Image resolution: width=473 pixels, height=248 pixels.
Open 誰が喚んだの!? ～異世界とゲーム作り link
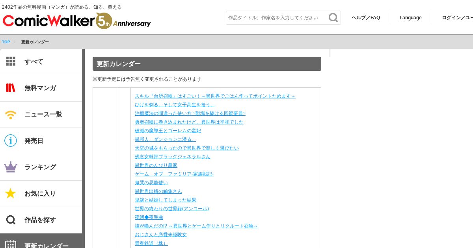point(196,226)
